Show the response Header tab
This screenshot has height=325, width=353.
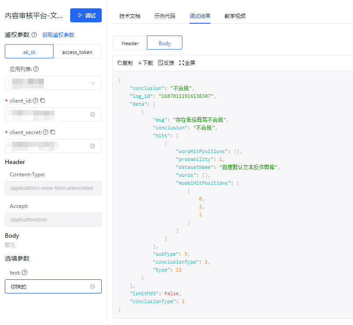[x=130, y=43]
